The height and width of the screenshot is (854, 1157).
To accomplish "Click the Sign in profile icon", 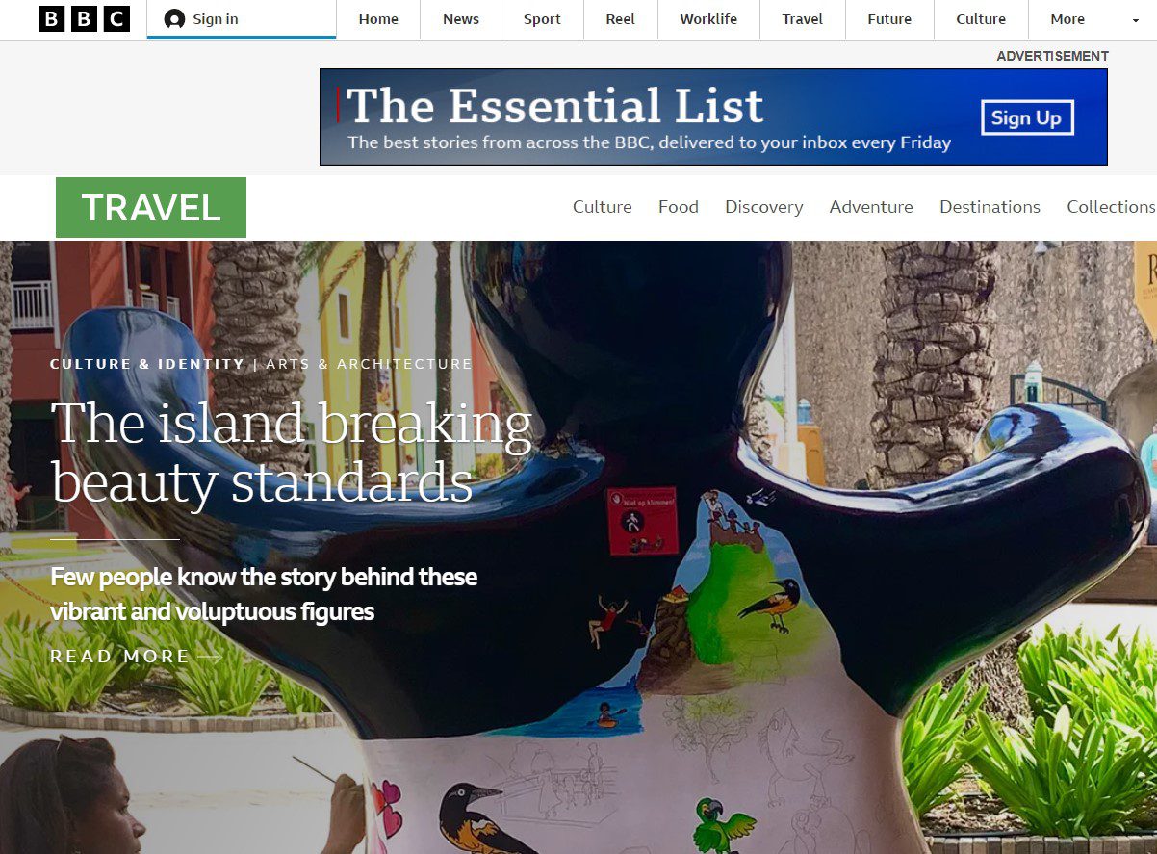I will (174, 19).
